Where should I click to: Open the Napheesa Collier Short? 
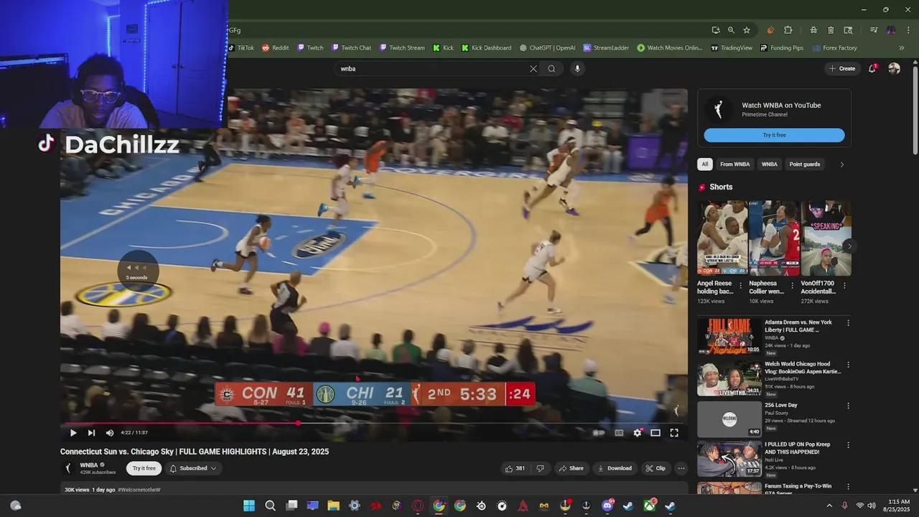click(774, 238)
